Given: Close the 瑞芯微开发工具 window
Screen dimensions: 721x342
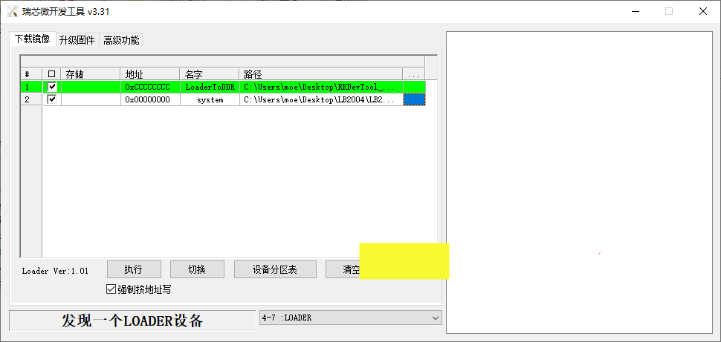Looking at the screenshot, I should click(x=702, y=11).
